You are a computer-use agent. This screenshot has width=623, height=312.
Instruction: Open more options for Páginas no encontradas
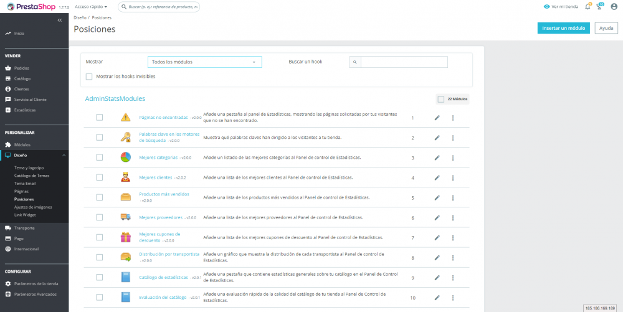452,118
